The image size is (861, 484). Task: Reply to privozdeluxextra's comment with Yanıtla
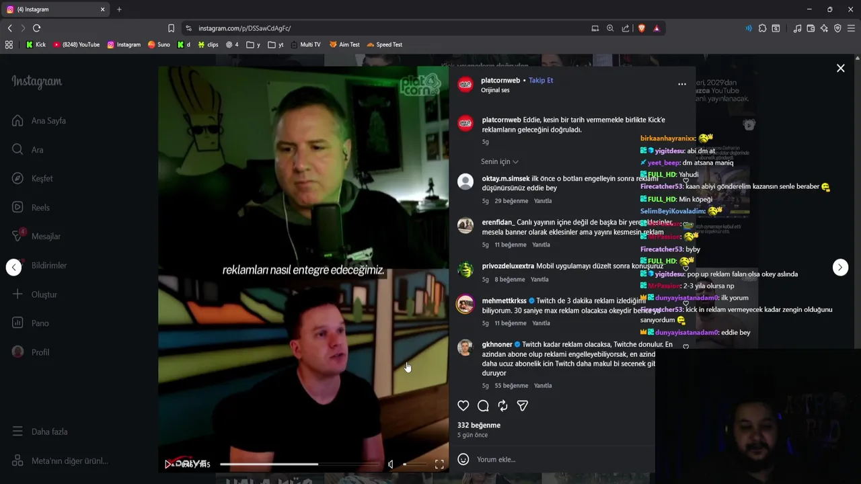point(539,280)
